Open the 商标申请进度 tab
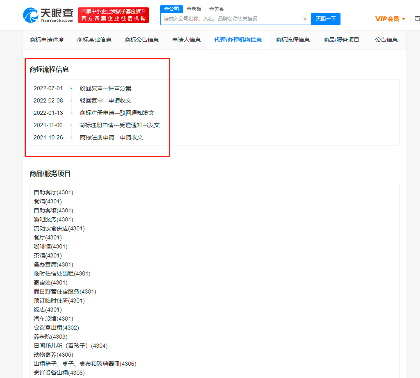 [47, 40]
